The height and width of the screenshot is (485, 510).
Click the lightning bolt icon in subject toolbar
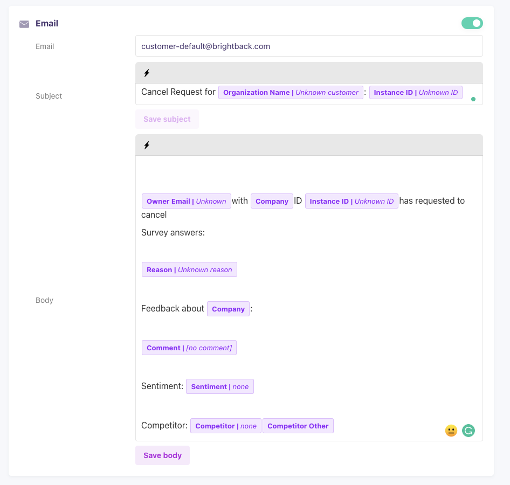(x=147, y=73)
